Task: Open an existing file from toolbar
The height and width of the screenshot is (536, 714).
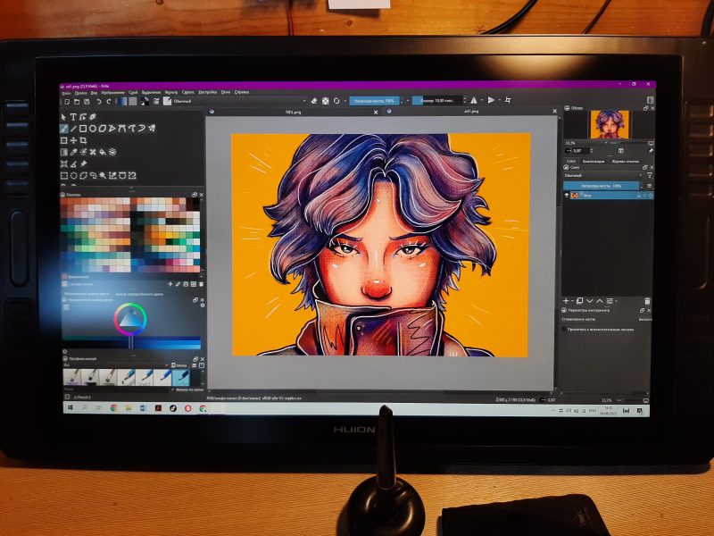Action: (x=77, y=101)
